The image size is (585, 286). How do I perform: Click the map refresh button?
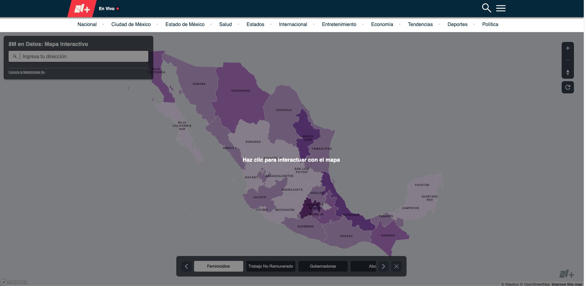point(567,87)
